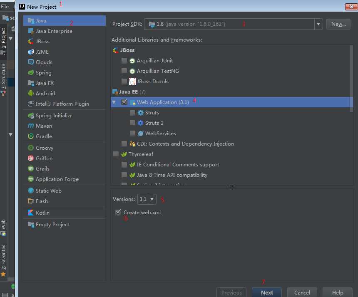Click the Next button
This screenshot has height=297, width=358.
267,293
